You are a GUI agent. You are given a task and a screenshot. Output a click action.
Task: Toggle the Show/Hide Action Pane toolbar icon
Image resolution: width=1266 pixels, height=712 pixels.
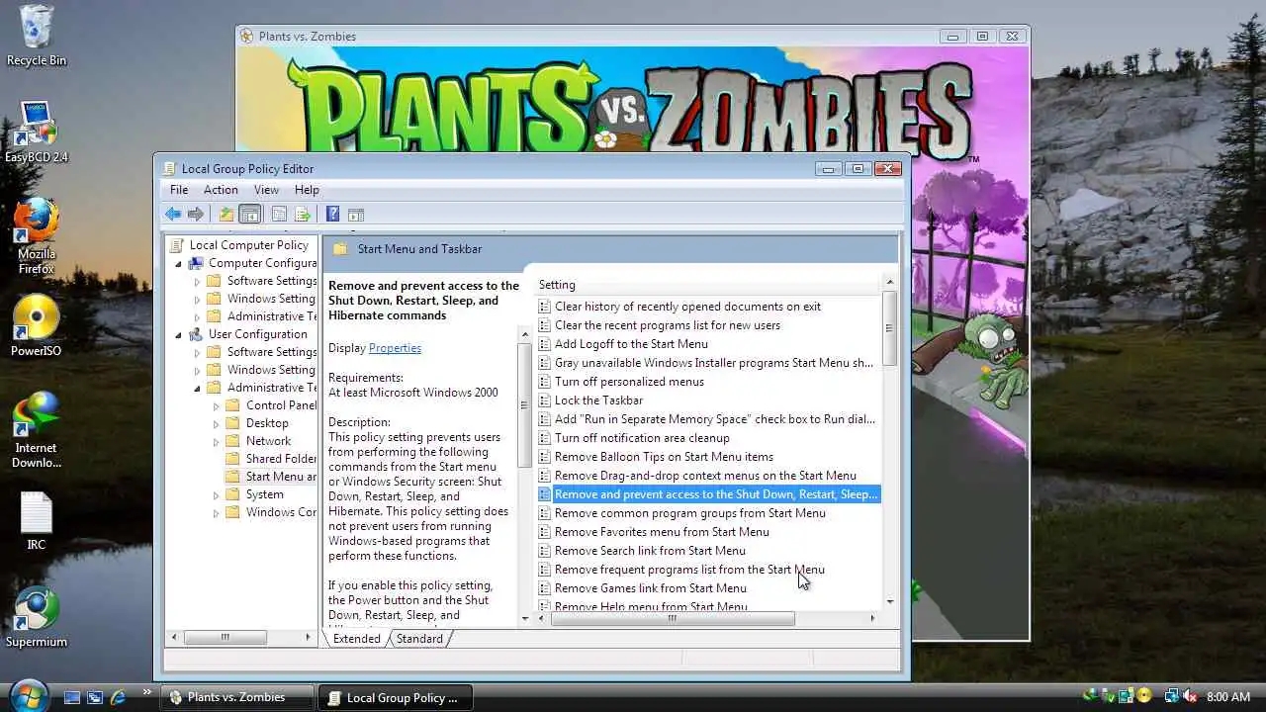tap(356, 214)
